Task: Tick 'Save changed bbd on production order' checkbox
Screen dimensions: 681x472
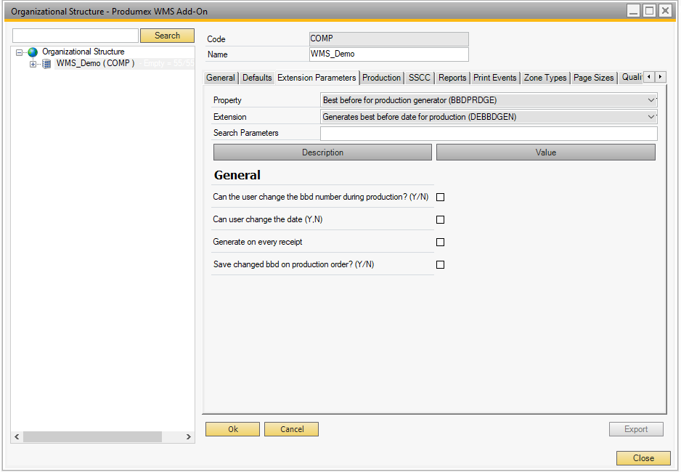Action: 440,265
